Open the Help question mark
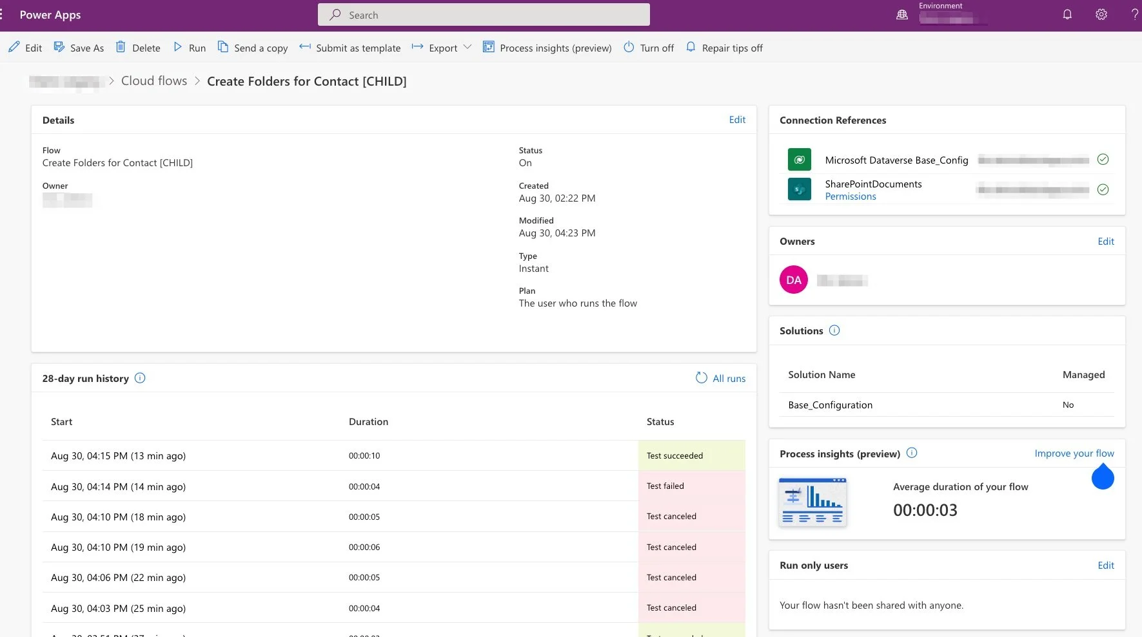This screenshot has width=1142, height=637. click(x=1135, y=14)
